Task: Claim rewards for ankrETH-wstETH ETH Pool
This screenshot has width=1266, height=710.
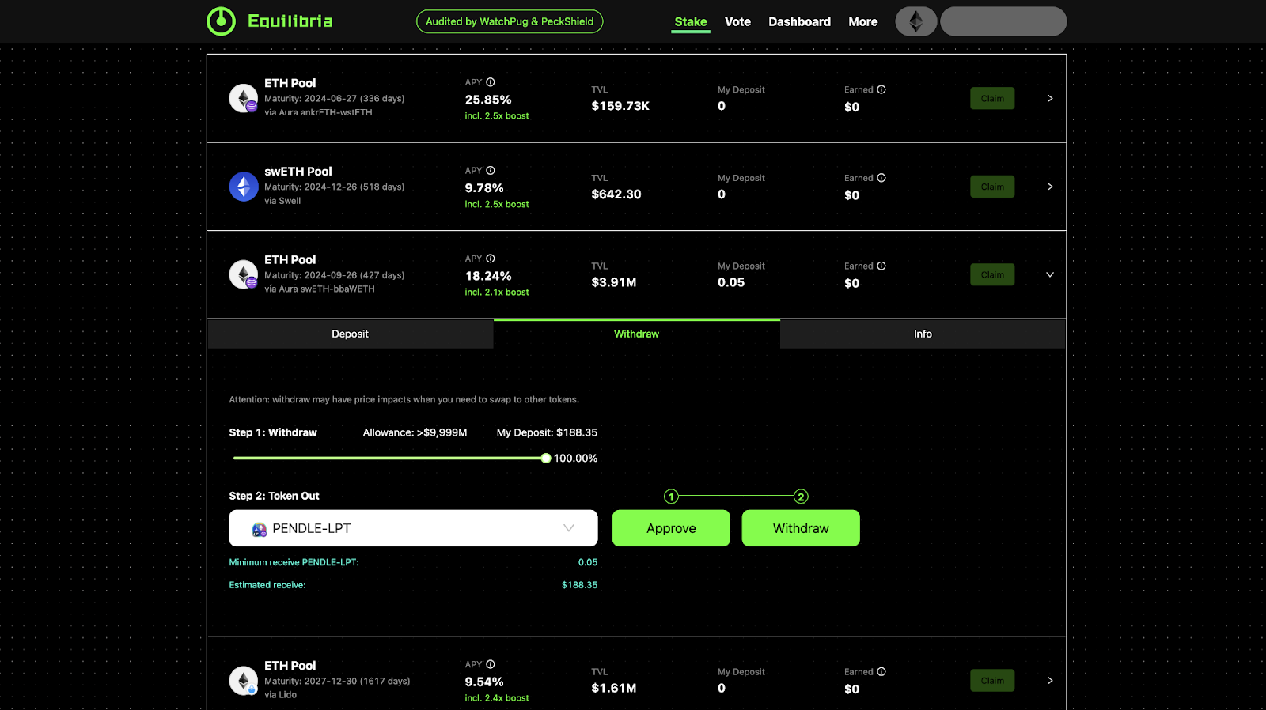Action: [992, 98]
